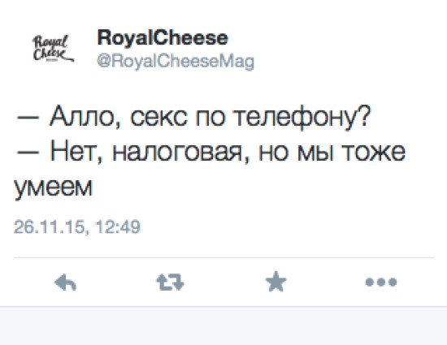Click the date "26.11.15" in the timestamp

coord(49,226)
